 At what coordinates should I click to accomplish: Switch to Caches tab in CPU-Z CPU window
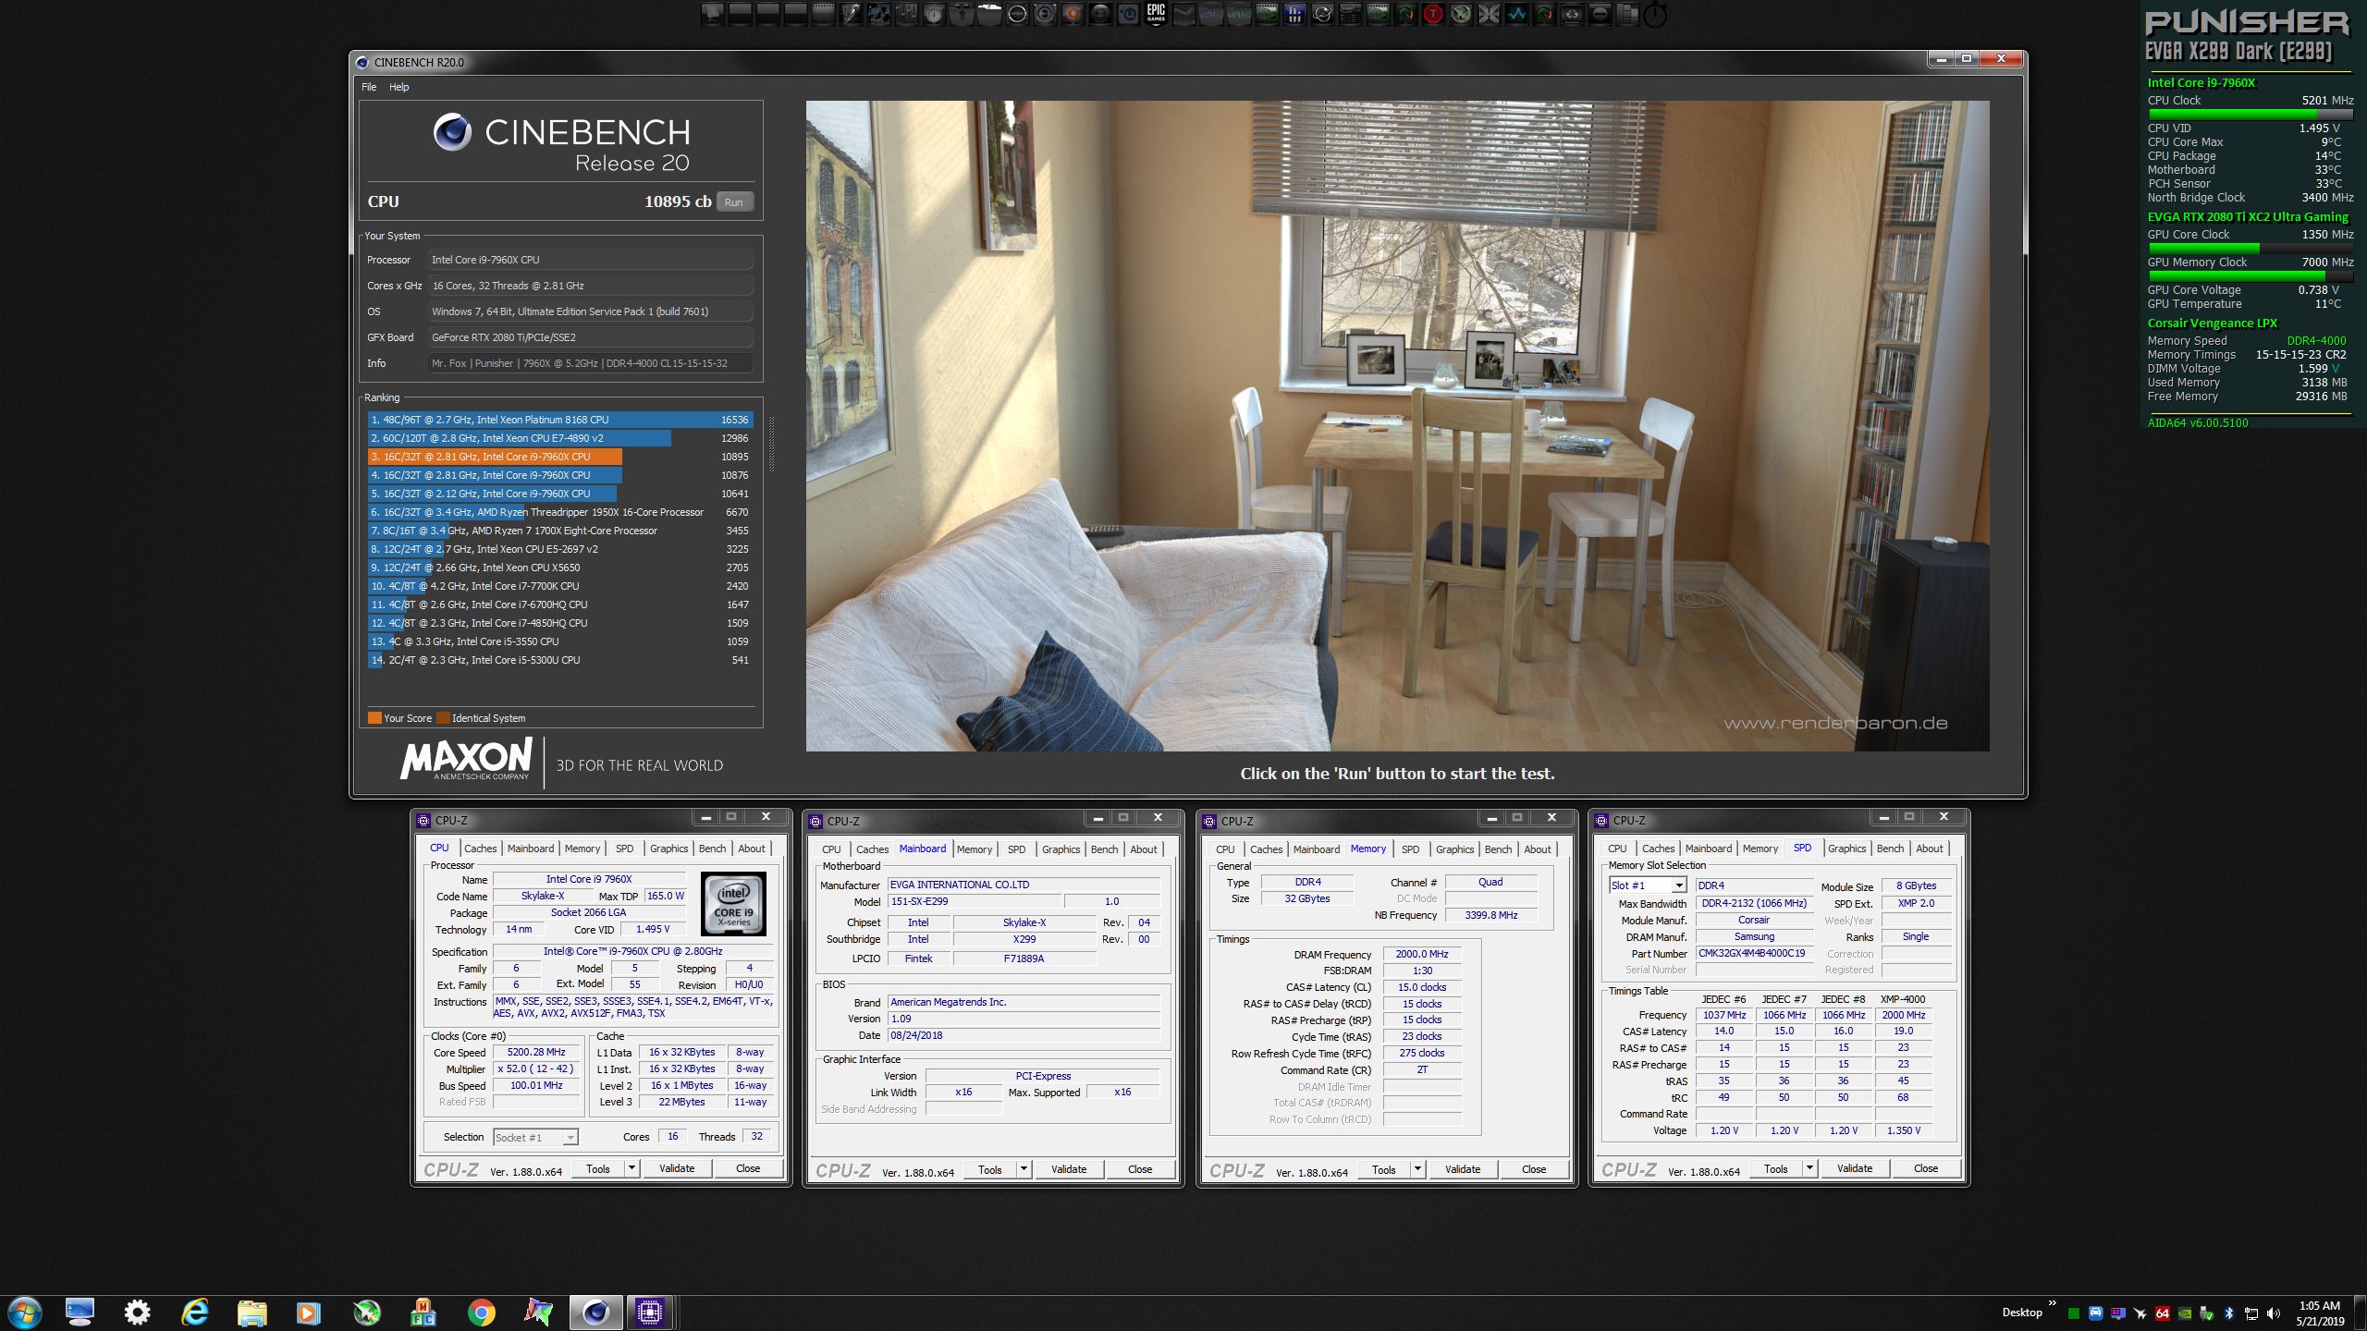(x=480, y=849)
